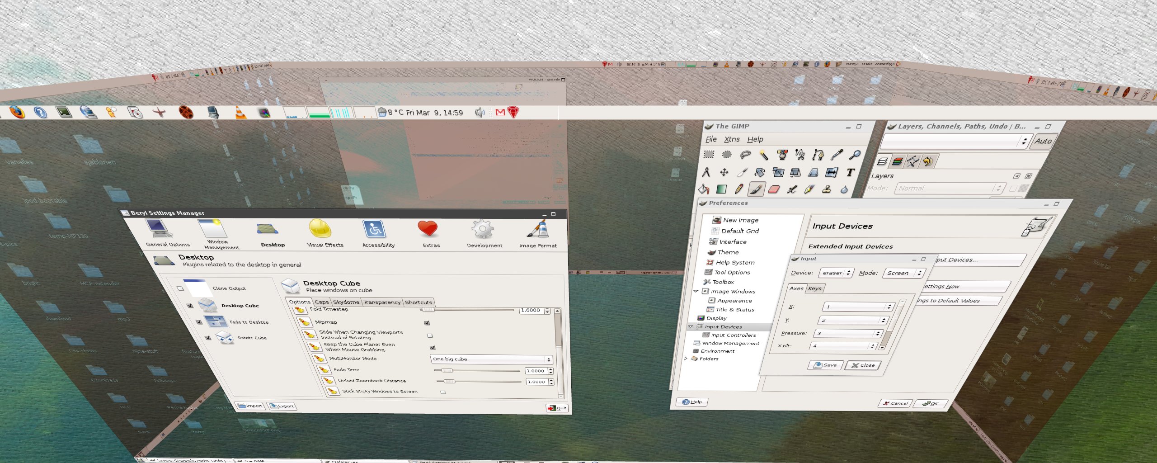Select the Text tool in GIMP

[850, 172]
